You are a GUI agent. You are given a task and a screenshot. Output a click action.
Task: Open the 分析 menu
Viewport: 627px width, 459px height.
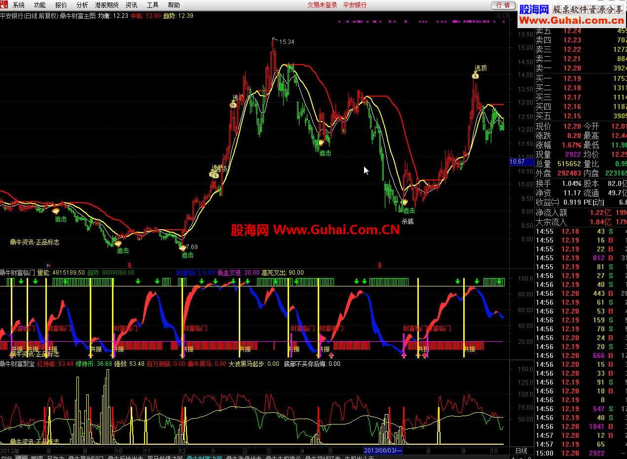tap(82, 5)
